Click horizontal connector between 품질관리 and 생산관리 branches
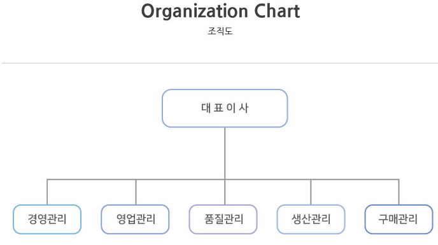Image resolution: width=438 pixels, height=245 pixels. click(267, 179)
